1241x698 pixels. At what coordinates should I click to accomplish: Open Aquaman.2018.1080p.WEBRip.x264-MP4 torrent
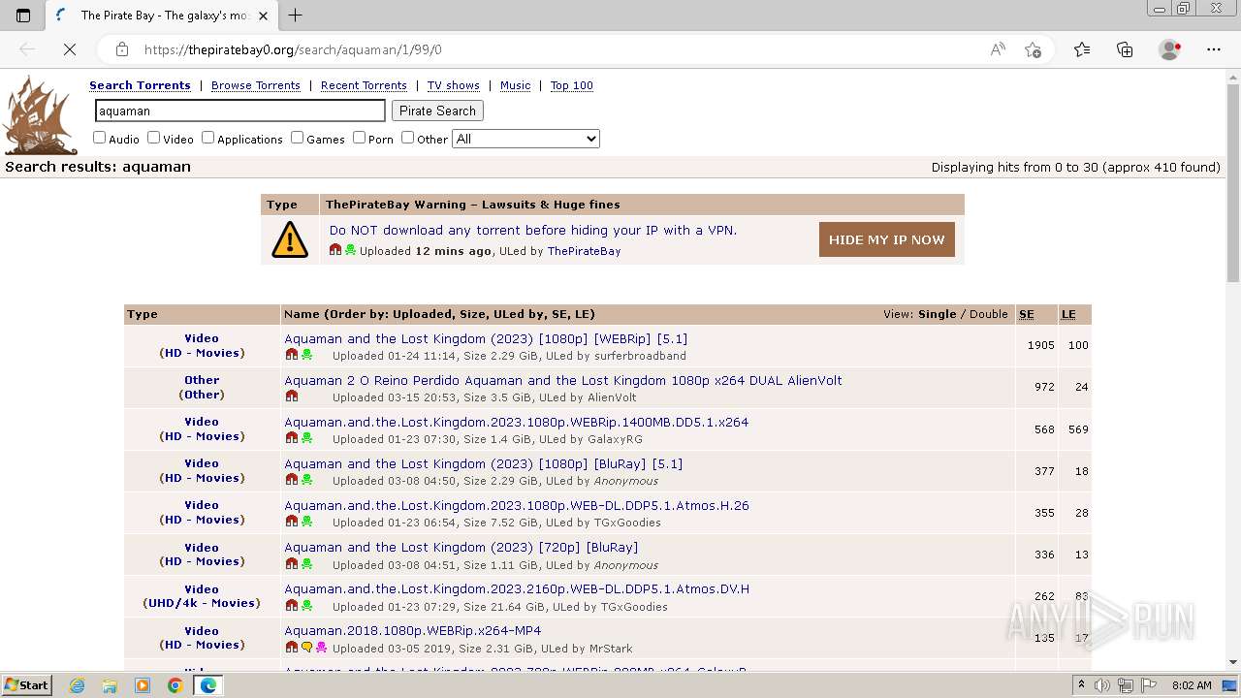tap(413, 630)
